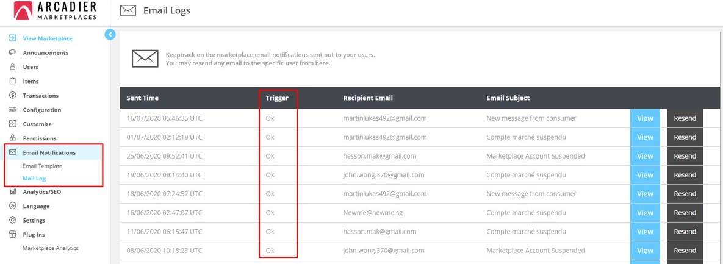Click recipient john.wong.370@gmail.com on 19/06/2020 row

click(x=384, y=174)
